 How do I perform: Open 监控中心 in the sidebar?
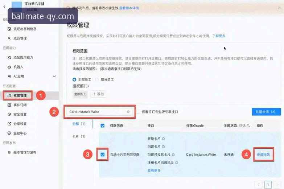(17, 133)
